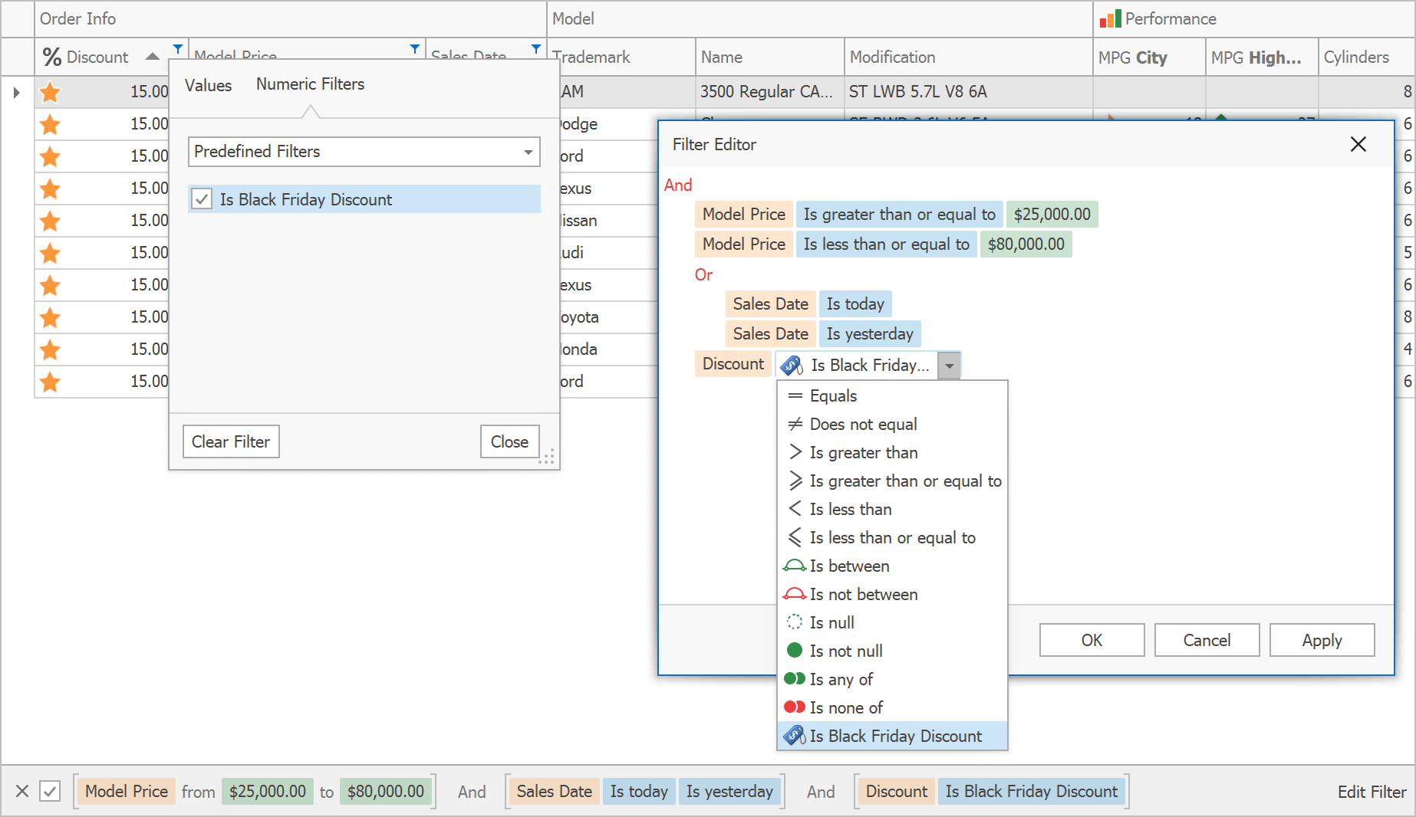Click Apply in the Filter Editor

tap(1321, 640)
